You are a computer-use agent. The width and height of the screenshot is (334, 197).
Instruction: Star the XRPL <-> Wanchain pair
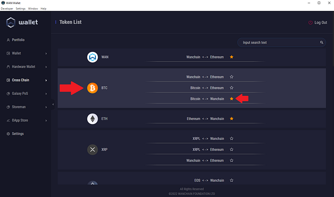[231, 139]
